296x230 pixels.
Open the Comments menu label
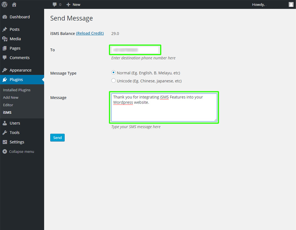20,58
